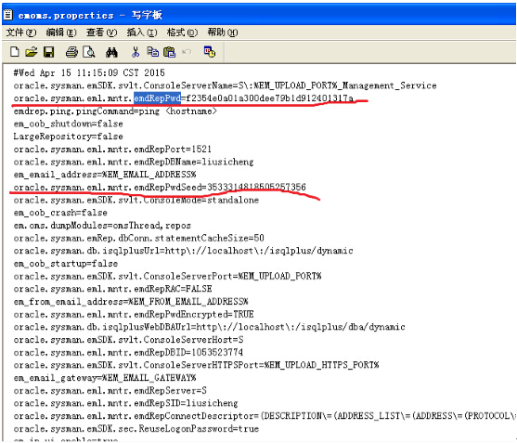This screenshot has width=517, height=443.
Task: Save the document using the floppy disk icon
Action: click(49, 52)
